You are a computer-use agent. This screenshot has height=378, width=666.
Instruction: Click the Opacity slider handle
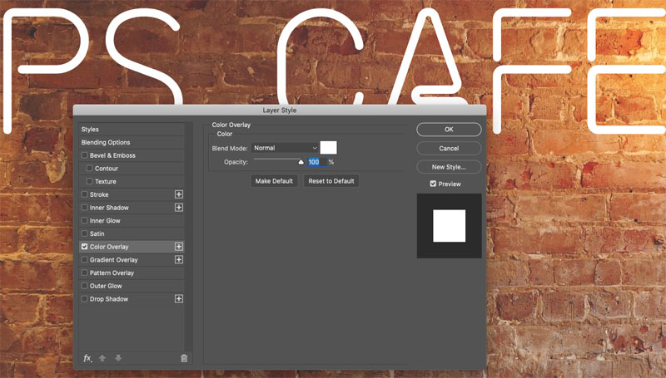301,162
